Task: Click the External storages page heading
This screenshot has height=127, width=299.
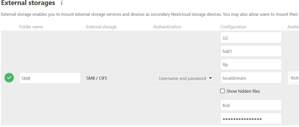Action: click(28, 3)
